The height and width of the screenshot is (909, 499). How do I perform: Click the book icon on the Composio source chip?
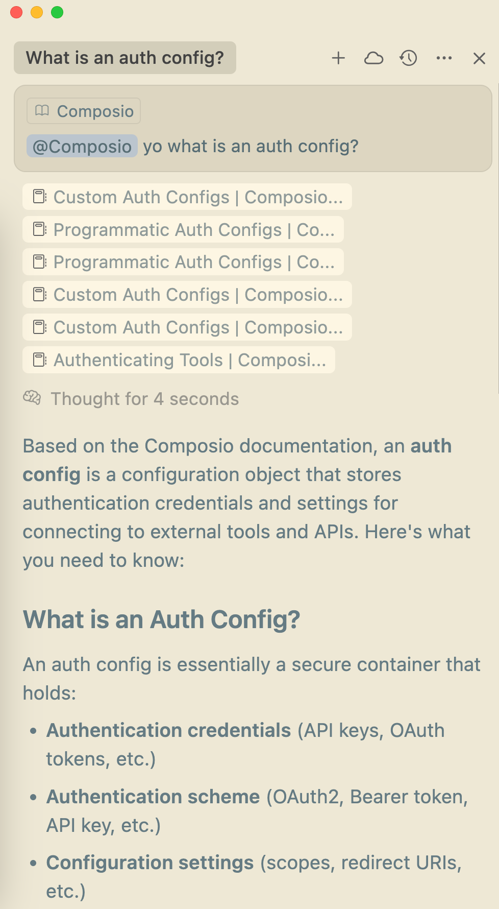tap(42, 111)
